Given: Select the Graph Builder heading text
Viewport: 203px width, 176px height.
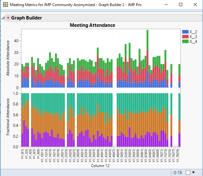Looking at the screenshot, I should point(27,18).
